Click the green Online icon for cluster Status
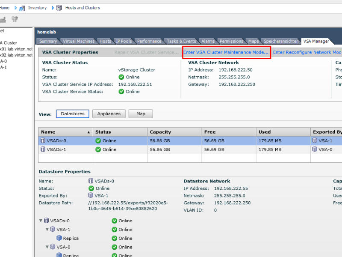Image resolution: width=342 pixels, height=257 pixels. pos(121,77)
